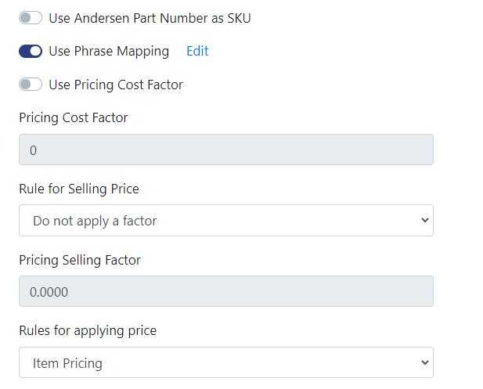Viewport: 483px width, 389px height.
Task: Click the "0" value inside the Pricing Cost Factor box
Action: click(33, 150)
